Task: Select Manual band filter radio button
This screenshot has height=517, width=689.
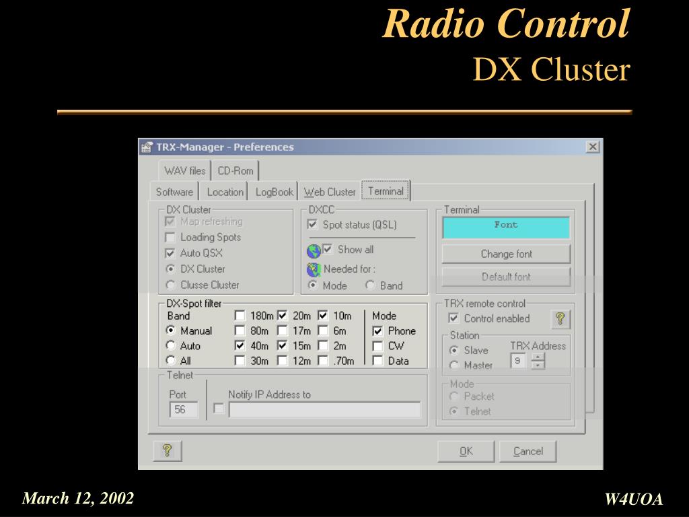Action: pos(171,330)
